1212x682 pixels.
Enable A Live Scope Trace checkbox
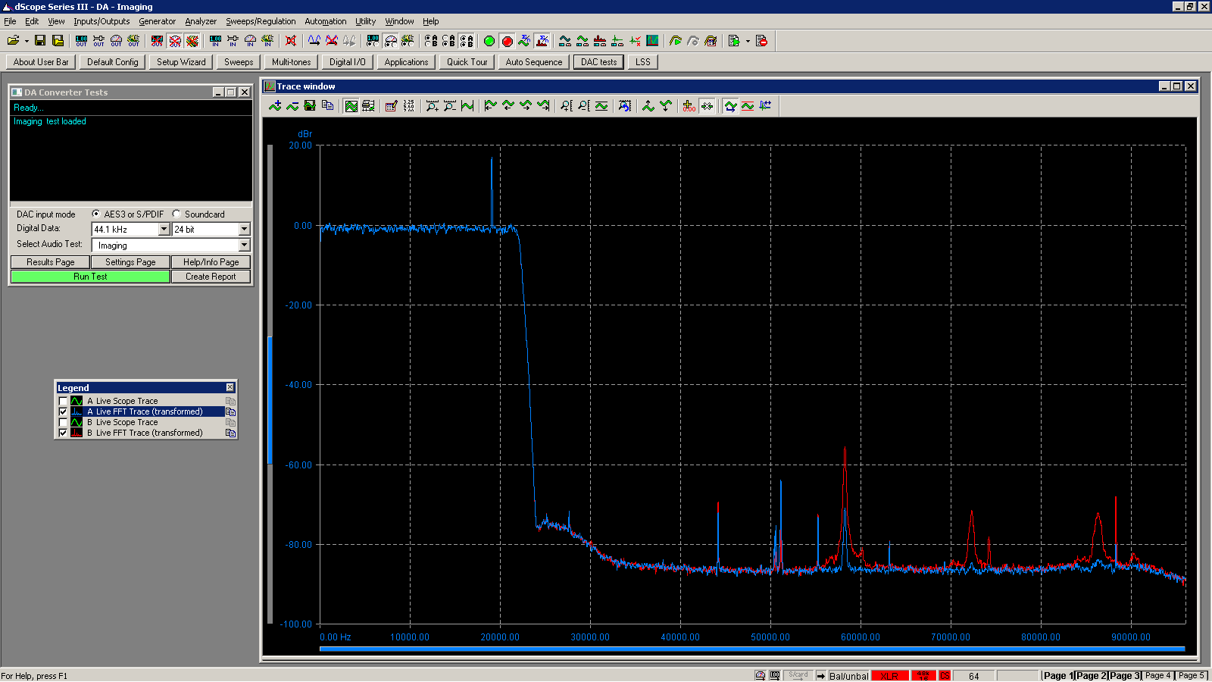(63, 402)
